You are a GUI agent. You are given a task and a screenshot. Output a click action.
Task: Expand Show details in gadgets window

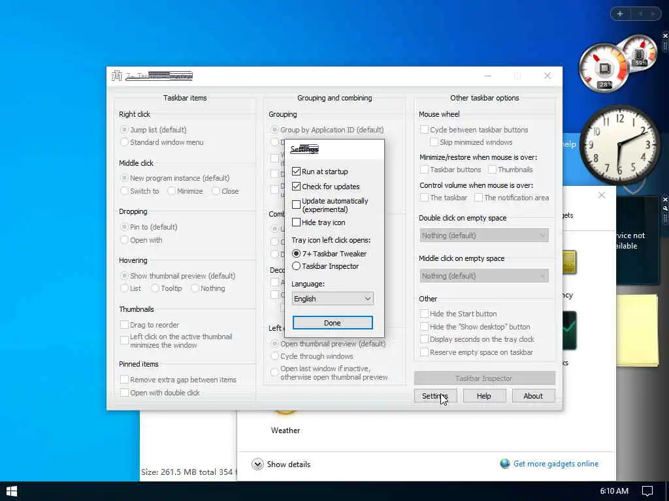tap(281, 464)
